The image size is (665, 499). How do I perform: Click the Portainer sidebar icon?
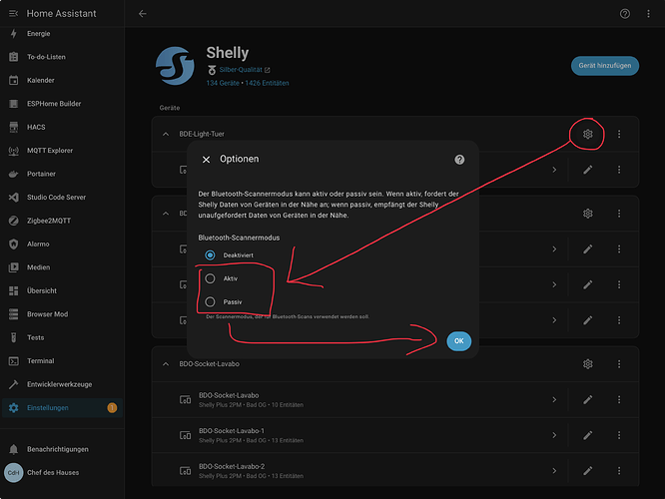click(x=14, y=174)
